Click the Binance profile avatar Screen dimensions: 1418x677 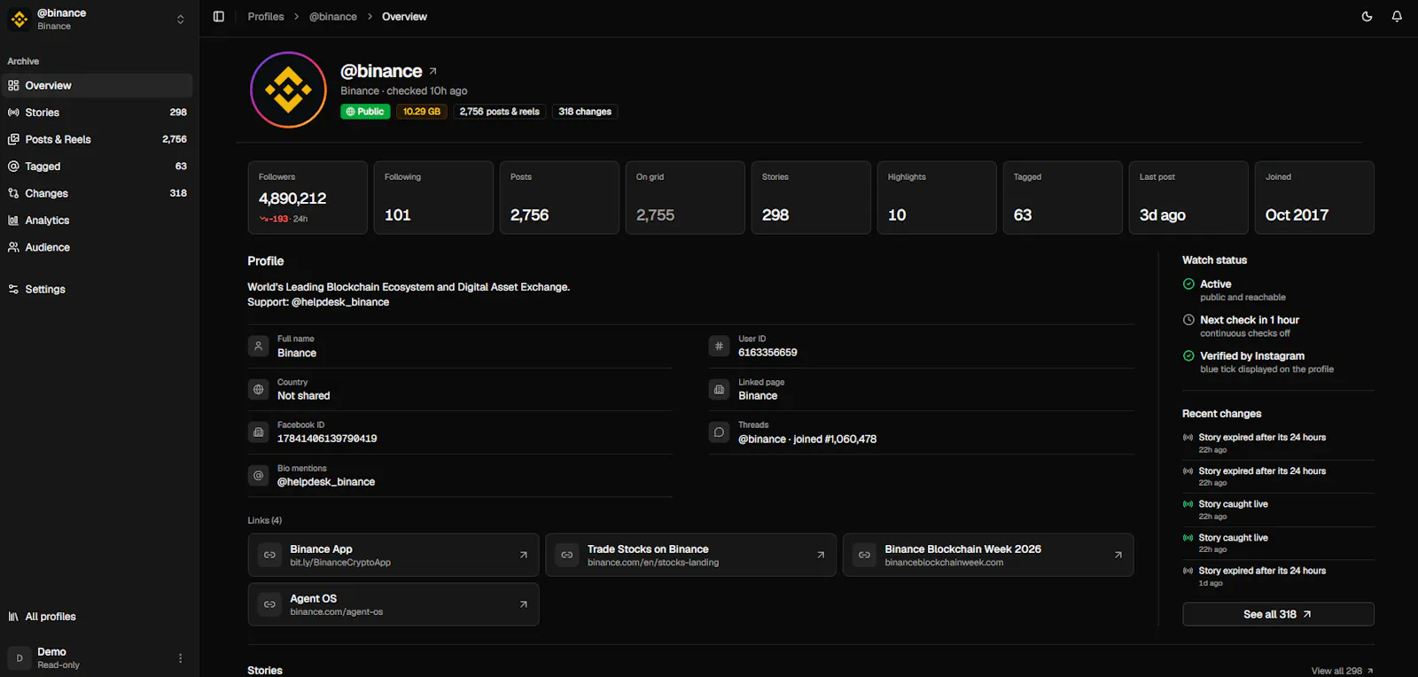(288, 89)
